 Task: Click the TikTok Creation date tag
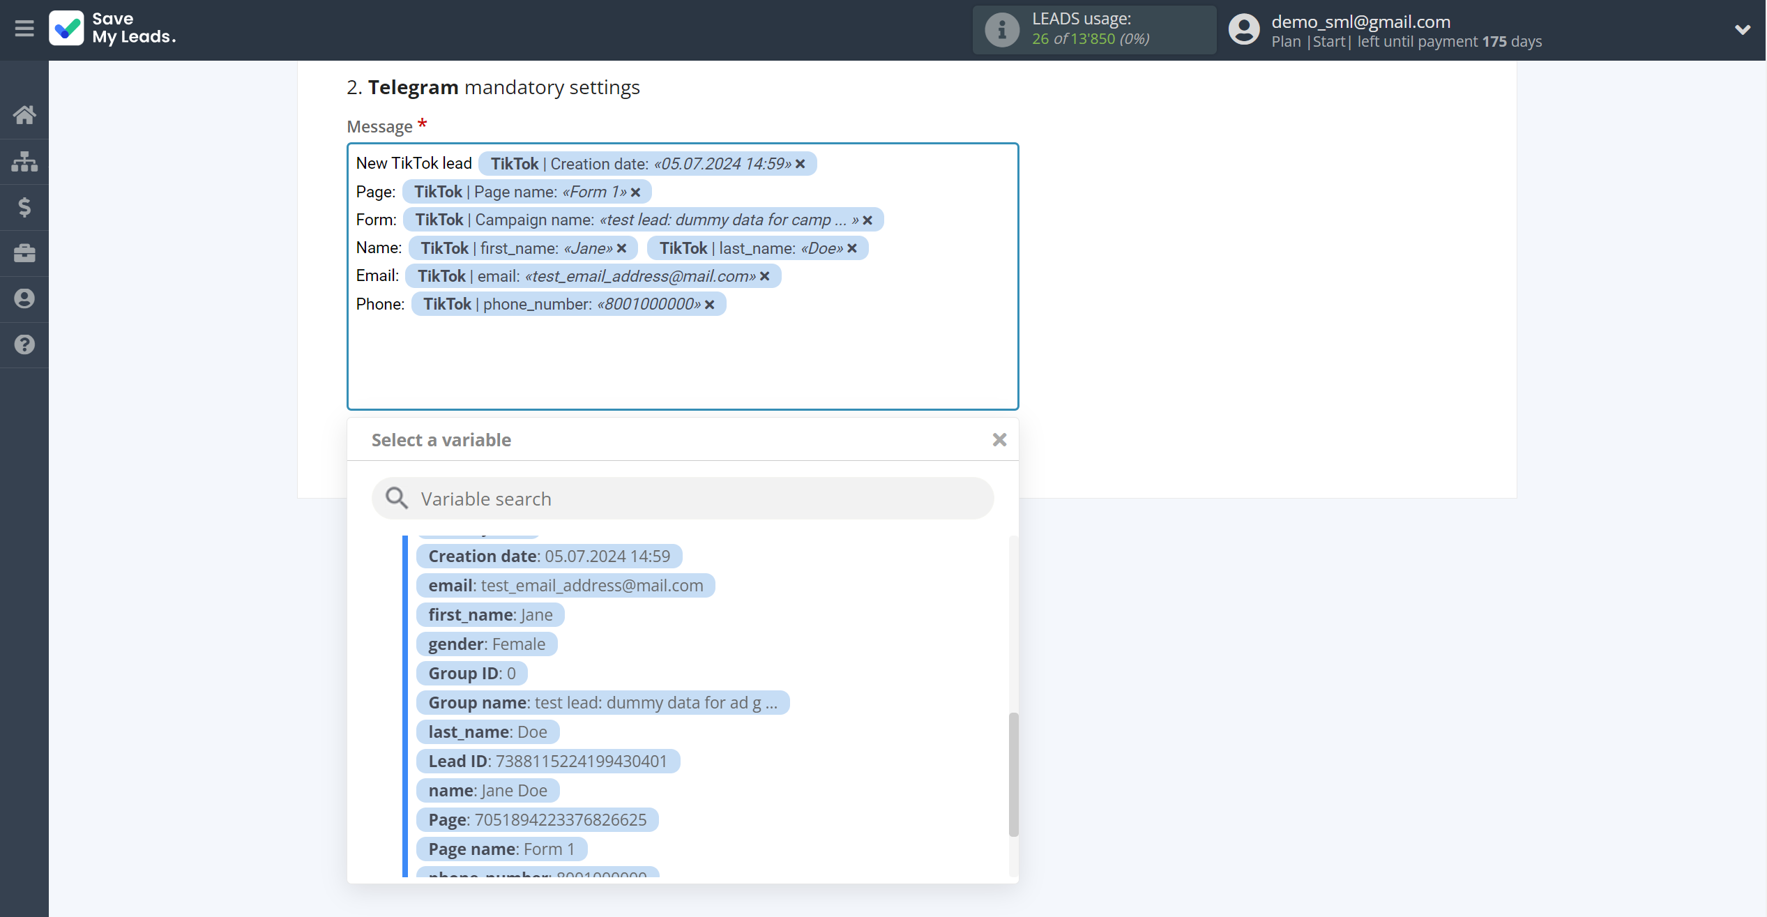pyautogui.click(x=647, y=164)
